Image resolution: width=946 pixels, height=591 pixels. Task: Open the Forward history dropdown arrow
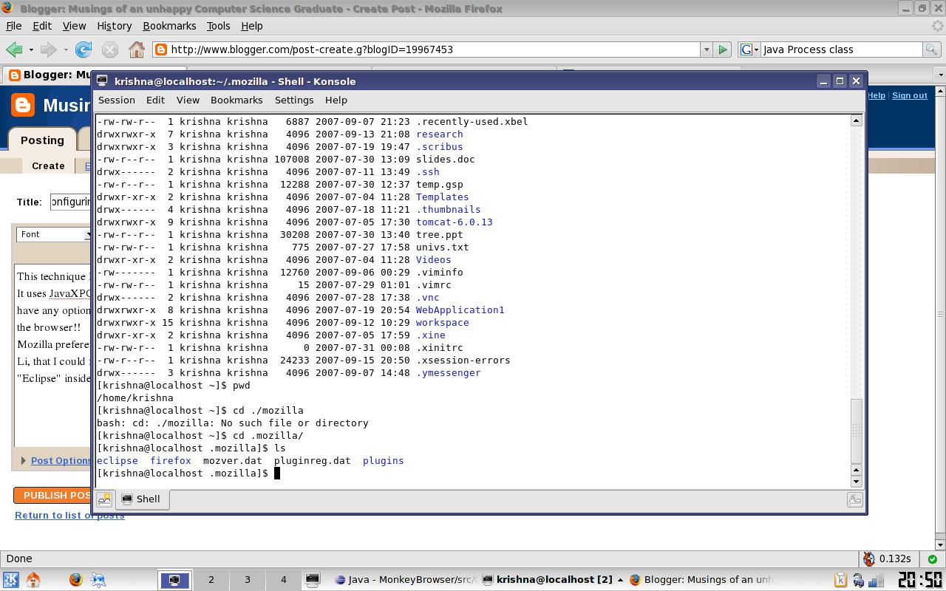tap(66, 49)
